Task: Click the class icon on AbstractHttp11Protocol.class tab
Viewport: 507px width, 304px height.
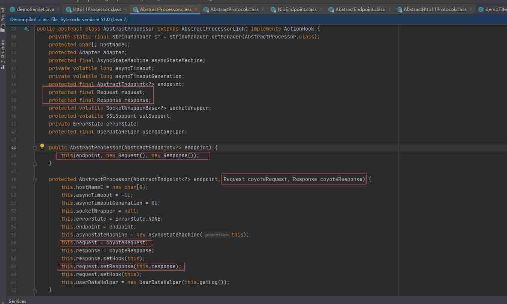Action: [399, 9]
